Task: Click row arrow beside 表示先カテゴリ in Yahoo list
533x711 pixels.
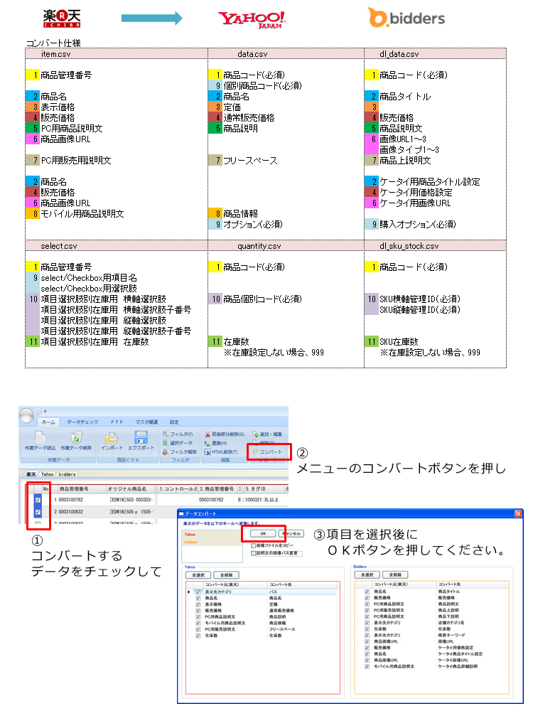Action: coord(189,592)
